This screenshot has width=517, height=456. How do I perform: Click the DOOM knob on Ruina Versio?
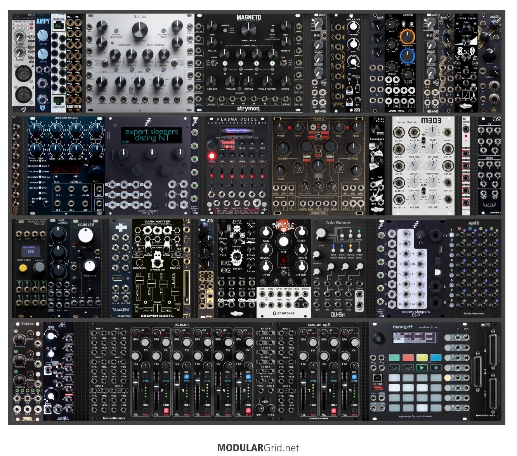pyautogui.click(x=236, y=257)
